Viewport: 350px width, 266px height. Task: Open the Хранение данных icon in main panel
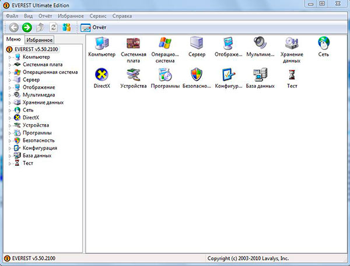pos(292,43)
